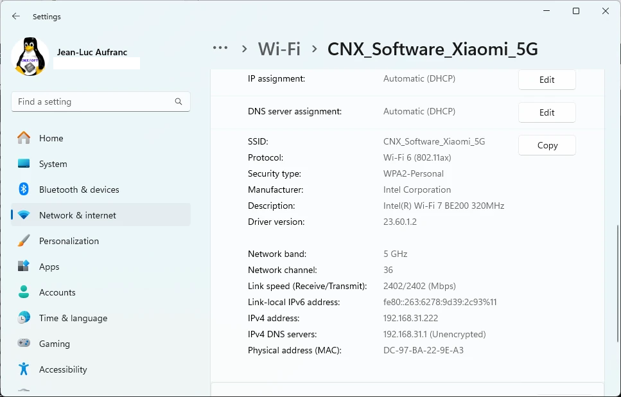This screenshot has width=621, height=397.
Task: Close the Settings window
Action: (605, 11)
